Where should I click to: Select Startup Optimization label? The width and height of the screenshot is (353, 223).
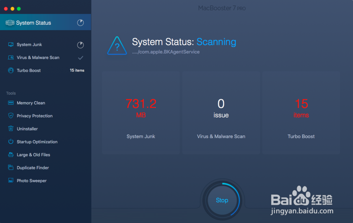pyautogui.click(x=37, y=142)
